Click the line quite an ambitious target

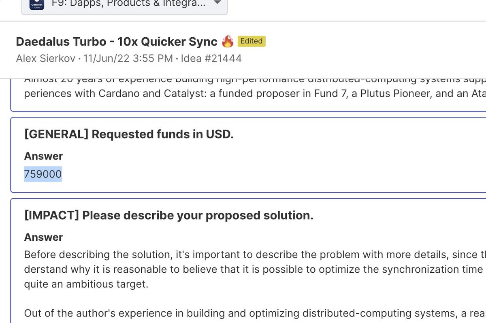[86, 284]
